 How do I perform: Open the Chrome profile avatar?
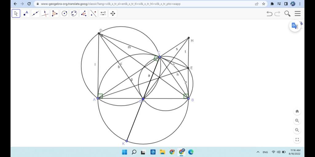tap(293, 4)
